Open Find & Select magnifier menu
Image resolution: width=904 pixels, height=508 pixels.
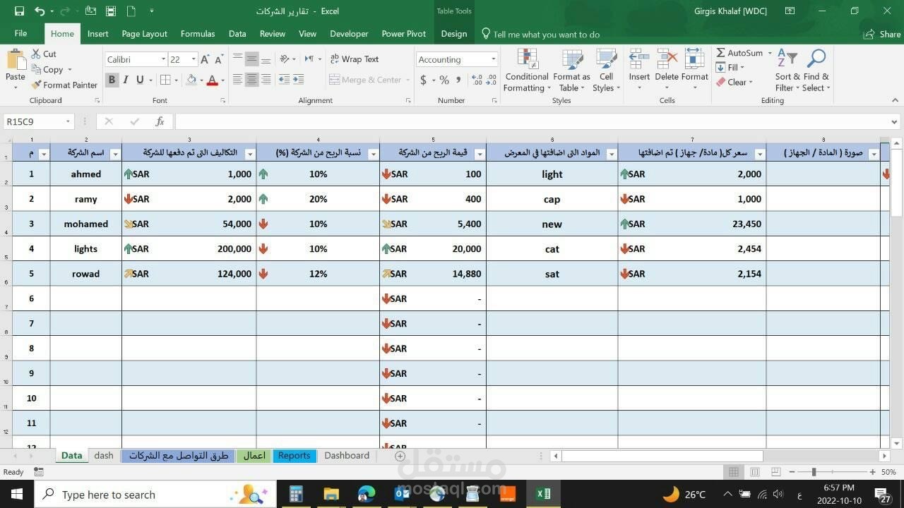pos(816,71)
